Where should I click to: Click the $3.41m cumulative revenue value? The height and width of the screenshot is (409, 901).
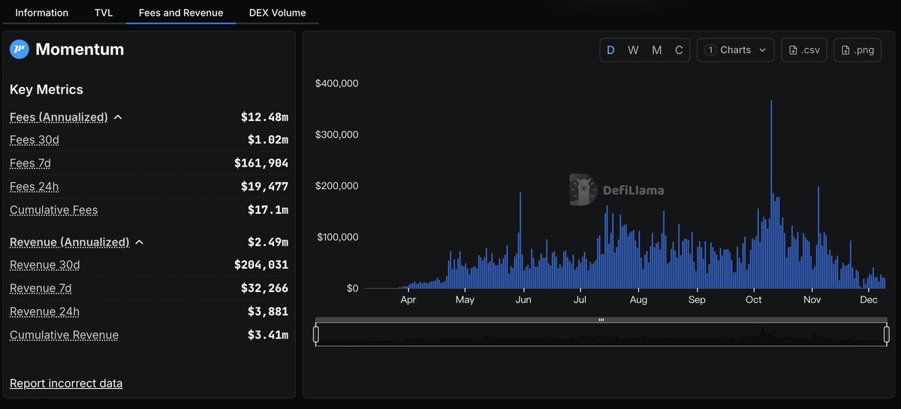pyautogui.click(x=268, y=335)
